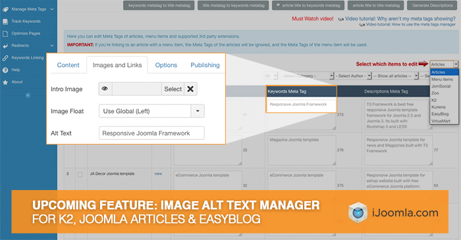This screenshot has width=461, height=240.
Task: Open 'How to use the meta tags manager' video link
Action: coord(411,24)
